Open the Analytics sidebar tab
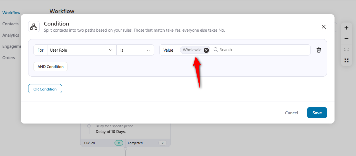356x156 pixels. point(11,35)
